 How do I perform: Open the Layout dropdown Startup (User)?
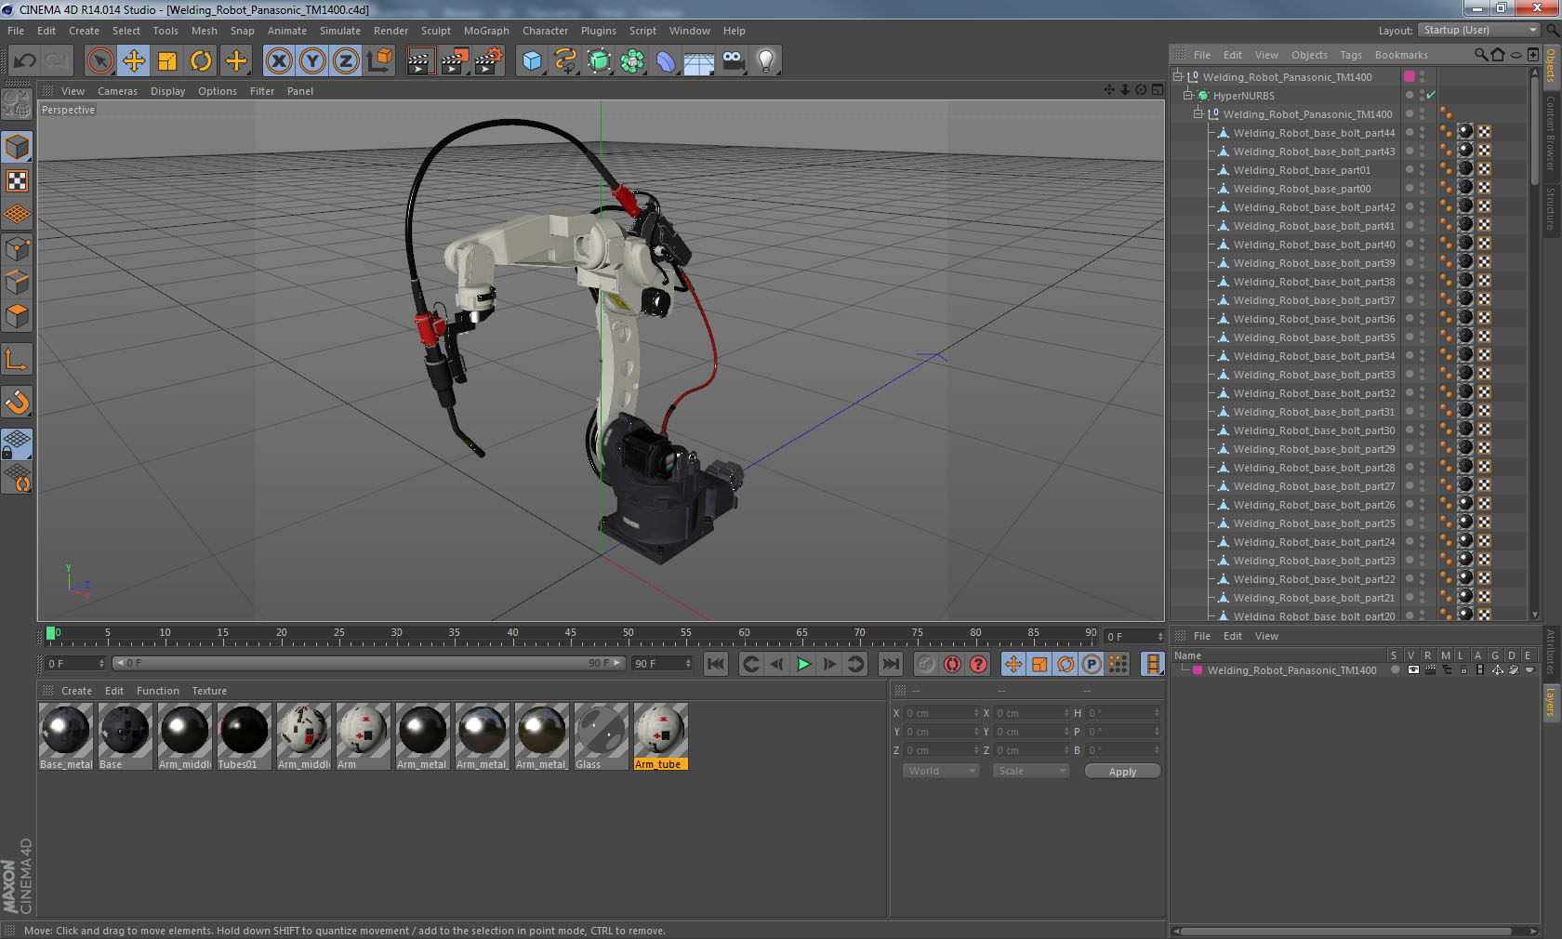(x=1479, y=31)
